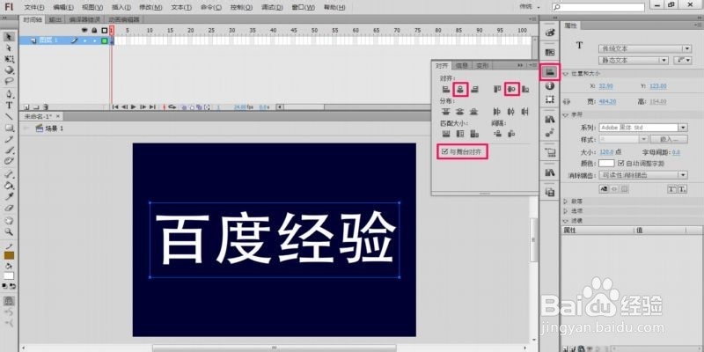
Task: Select the Deco tool
Action: [9, 161]
